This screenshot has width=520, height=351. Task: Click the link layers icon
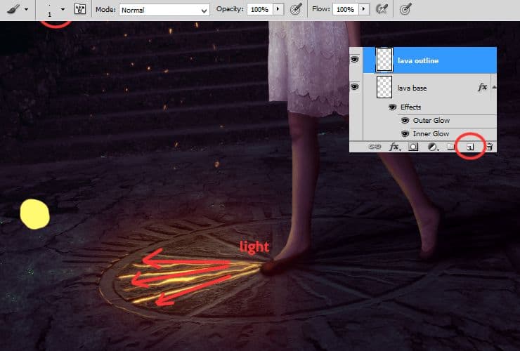375,147
